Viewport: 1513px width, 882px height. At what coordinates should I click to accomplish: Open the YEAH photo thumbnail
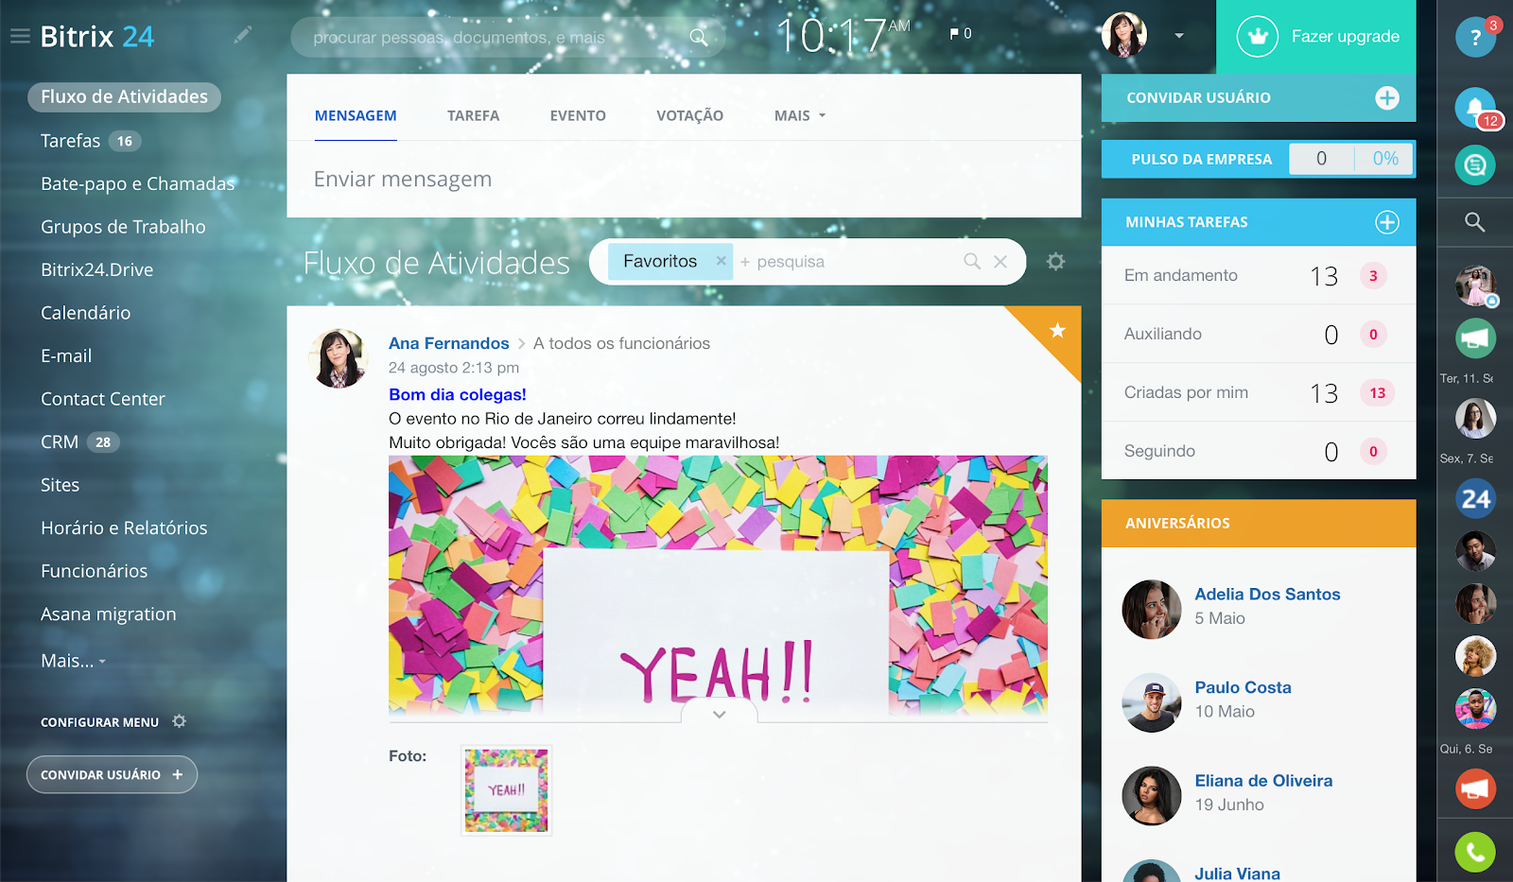(506, 790)
